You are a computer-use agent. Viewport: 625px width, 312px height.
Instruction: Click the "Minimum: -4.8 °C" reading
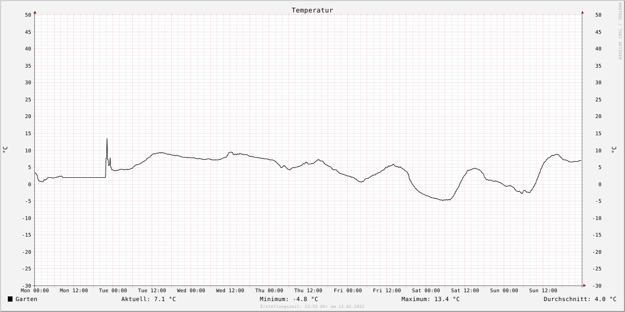289,299
